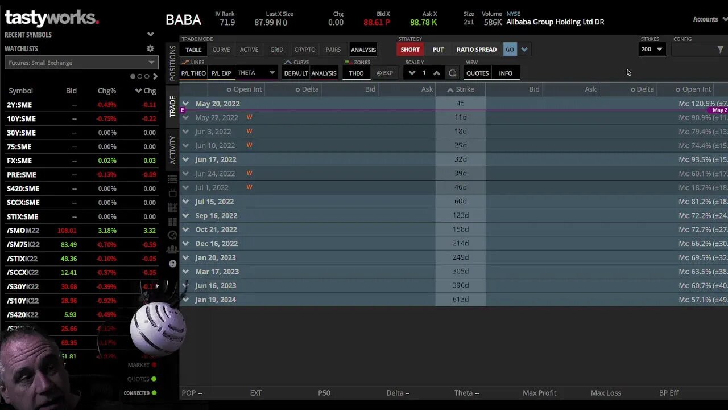
Task: Switch to PAIRS trade mode
Action: (x=333, y=50)
